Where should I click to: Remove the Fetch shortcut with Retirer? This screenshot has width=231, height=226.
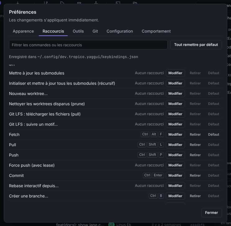click(195, 134)
